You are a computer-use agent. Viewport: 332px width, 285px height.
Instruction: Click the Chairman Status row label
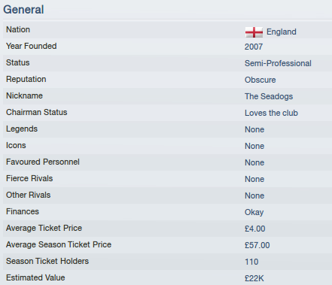point(37,112)
